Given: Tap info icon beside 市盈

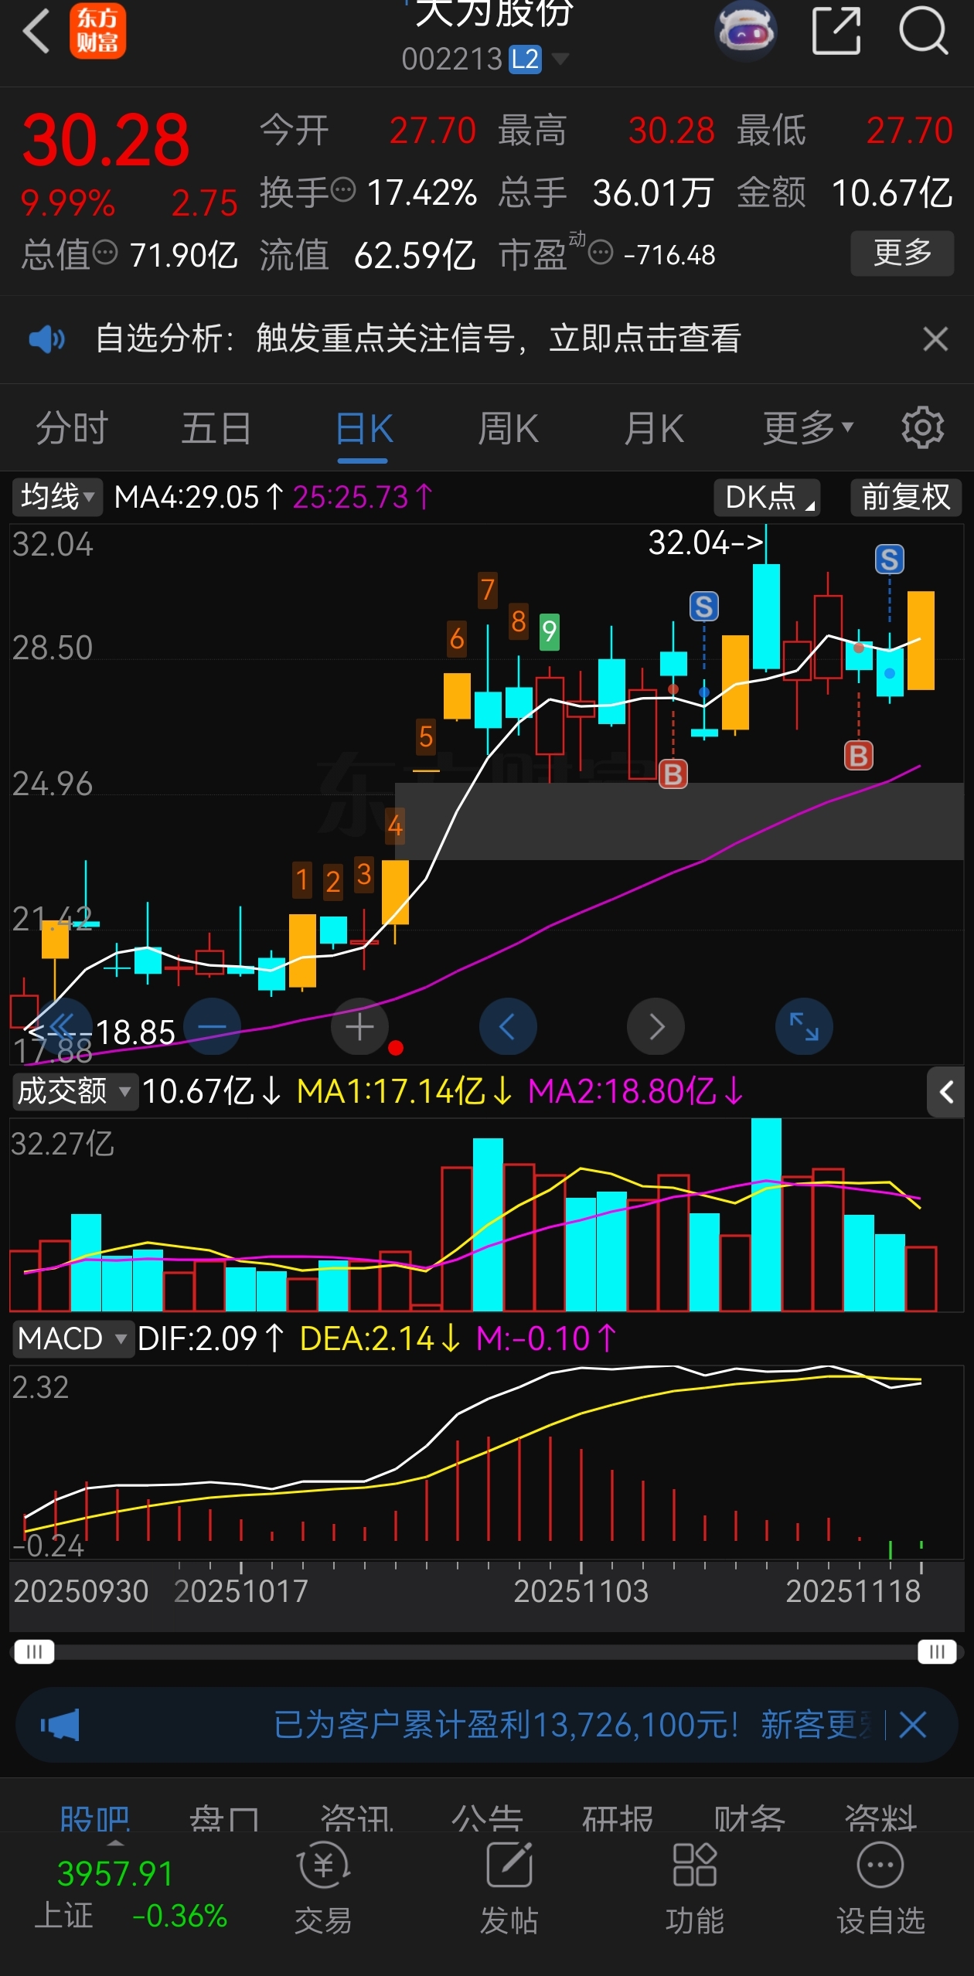Looking at the screenshot, I should pos(601,251).
